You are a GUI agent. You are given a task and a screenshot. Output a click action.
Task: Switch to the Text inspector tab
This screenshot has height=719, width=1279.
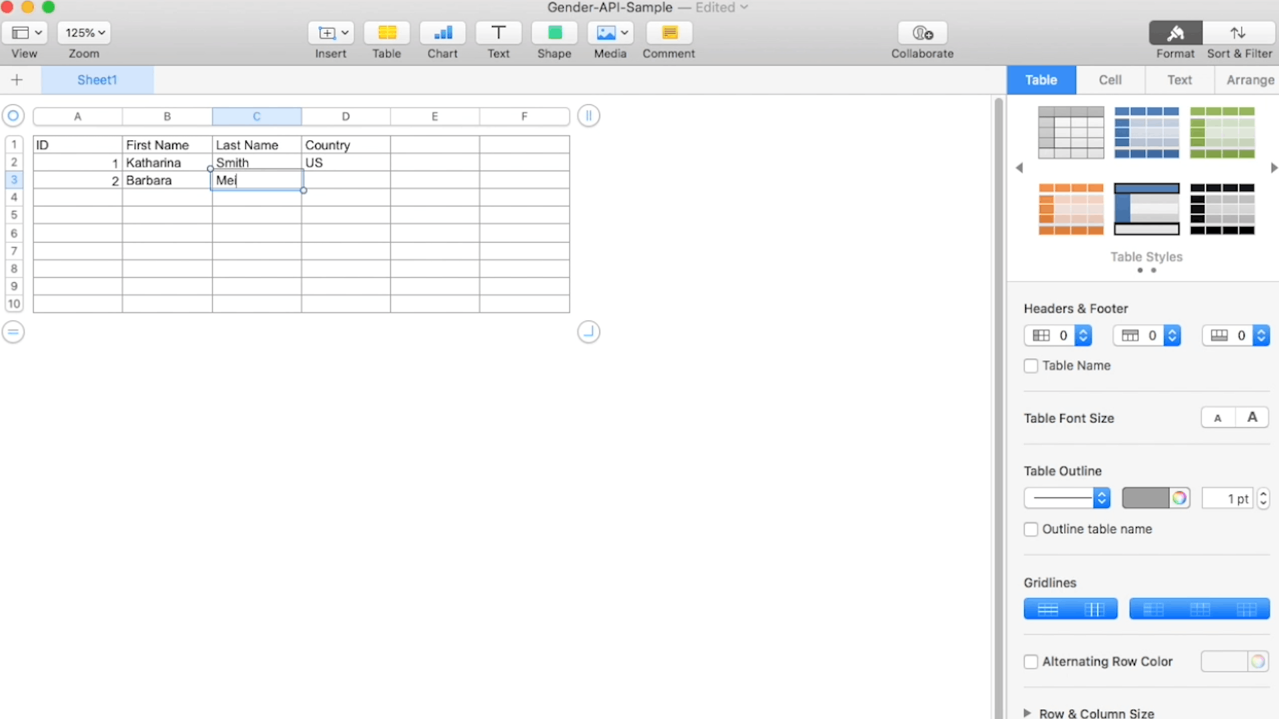pyautogui.click(x=1179, y=80)
